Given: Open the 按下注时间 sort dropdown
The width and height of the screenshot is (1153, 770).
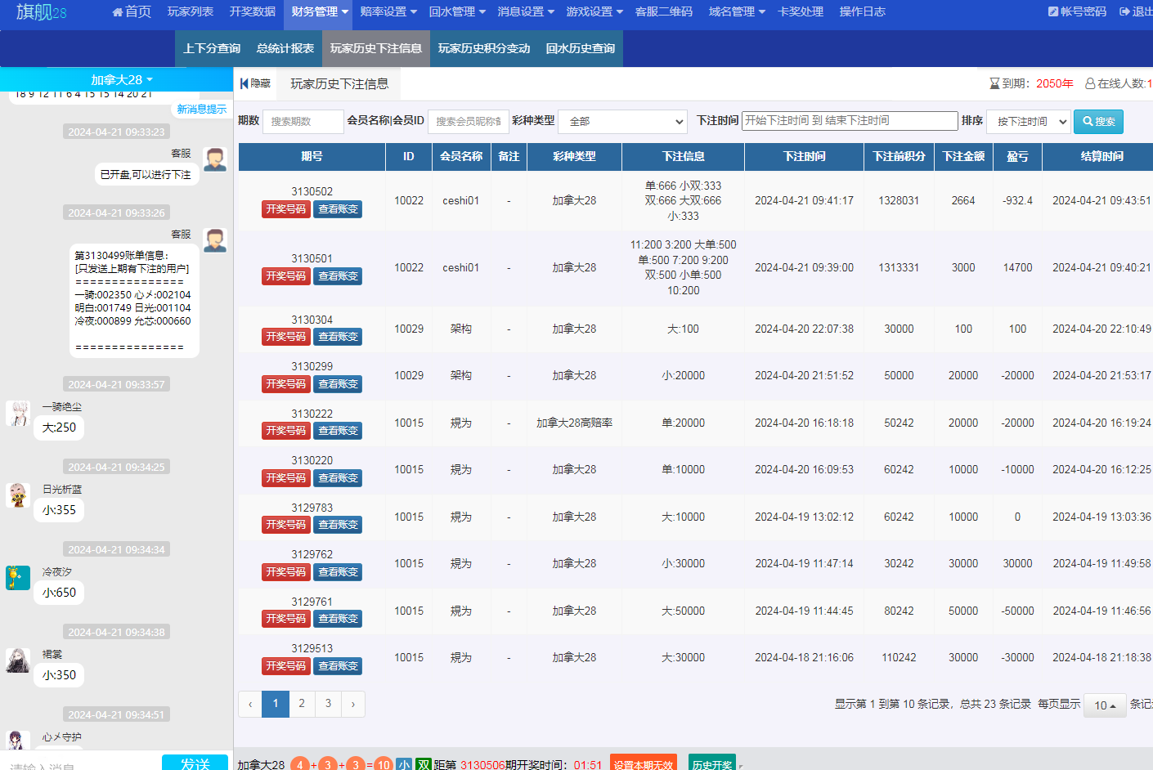Looking at the screenshot, I should pos(1028,121).
